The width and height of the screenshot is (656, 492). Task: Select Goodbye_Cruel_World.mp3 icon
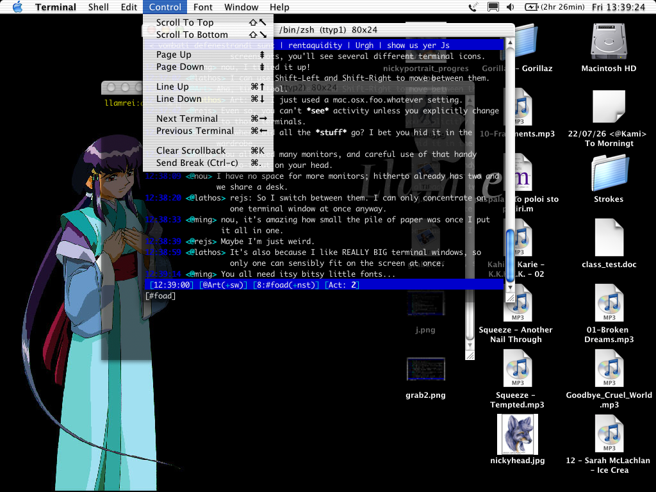point(609,368)
